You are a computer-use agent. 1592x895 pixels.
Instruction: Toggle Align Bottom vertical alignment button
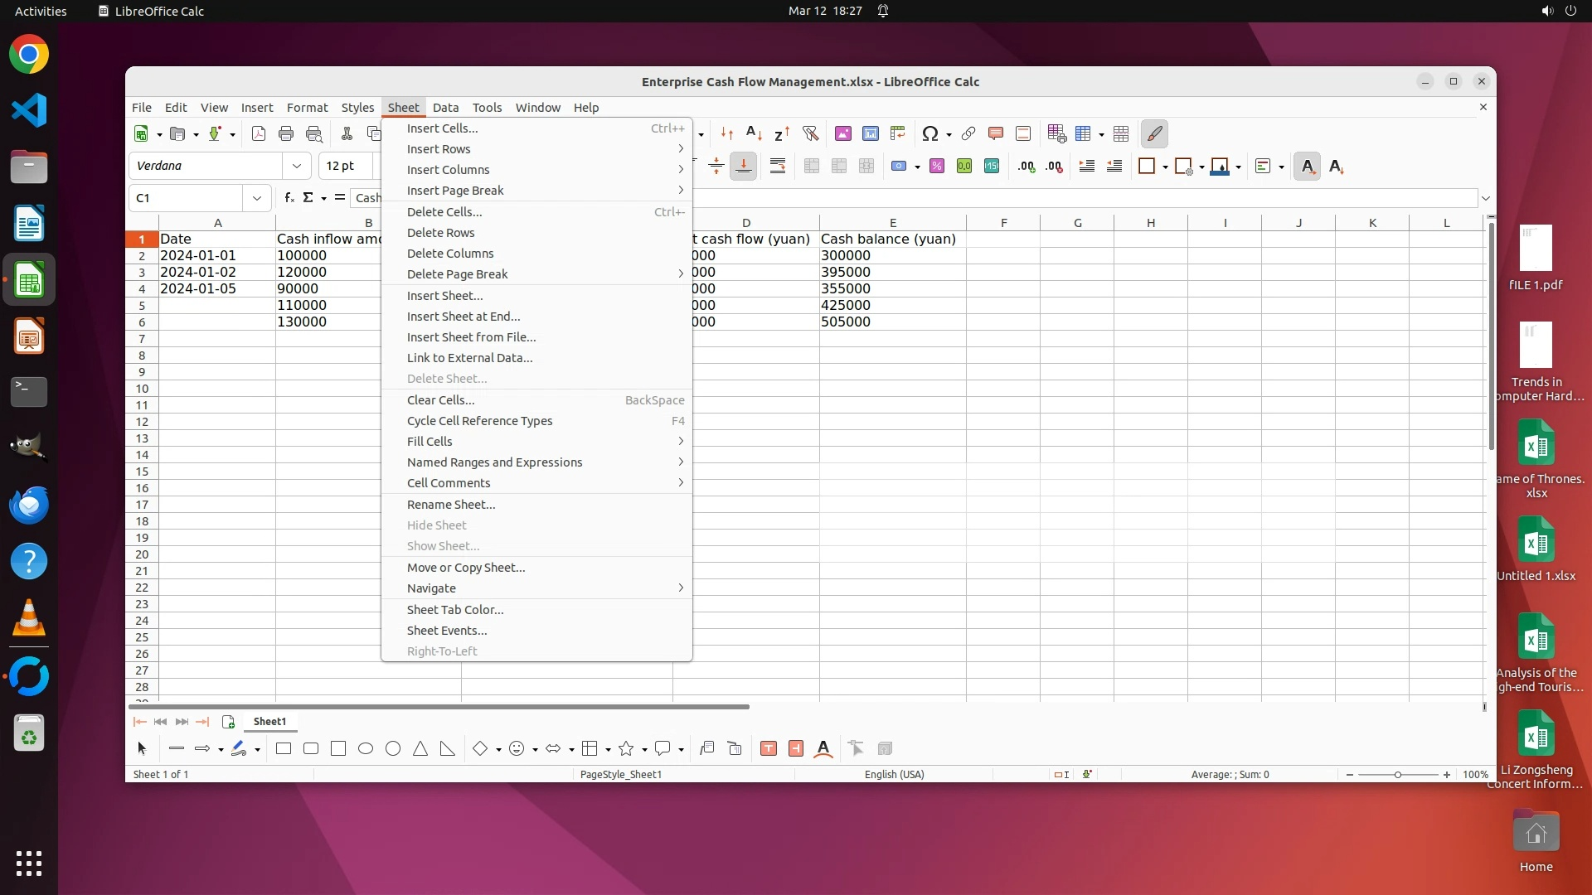[x=744, y=167]
